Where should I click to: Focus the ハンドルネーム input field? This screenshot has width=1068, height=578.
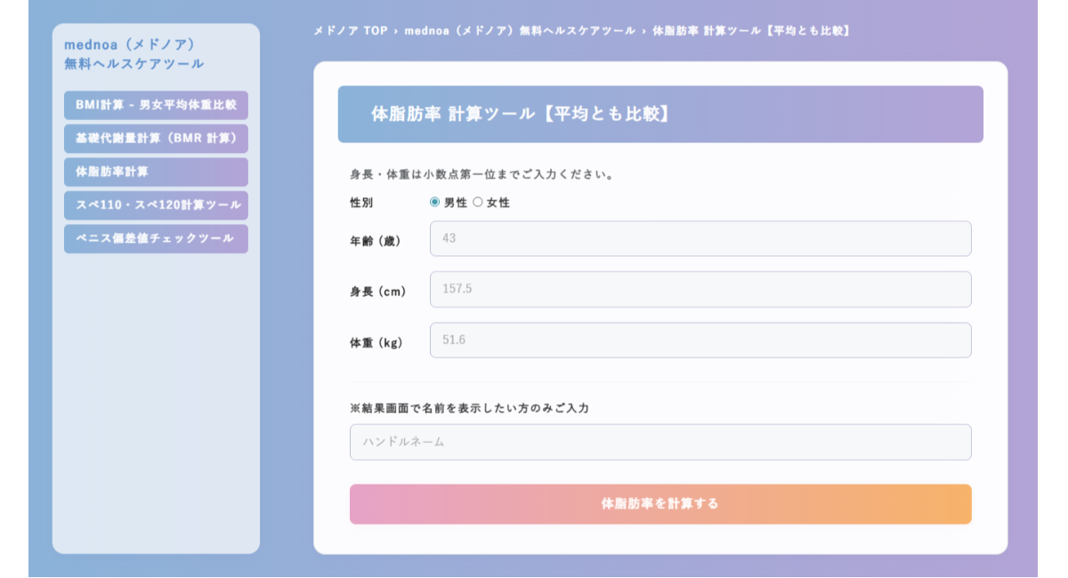coord(660,442)
